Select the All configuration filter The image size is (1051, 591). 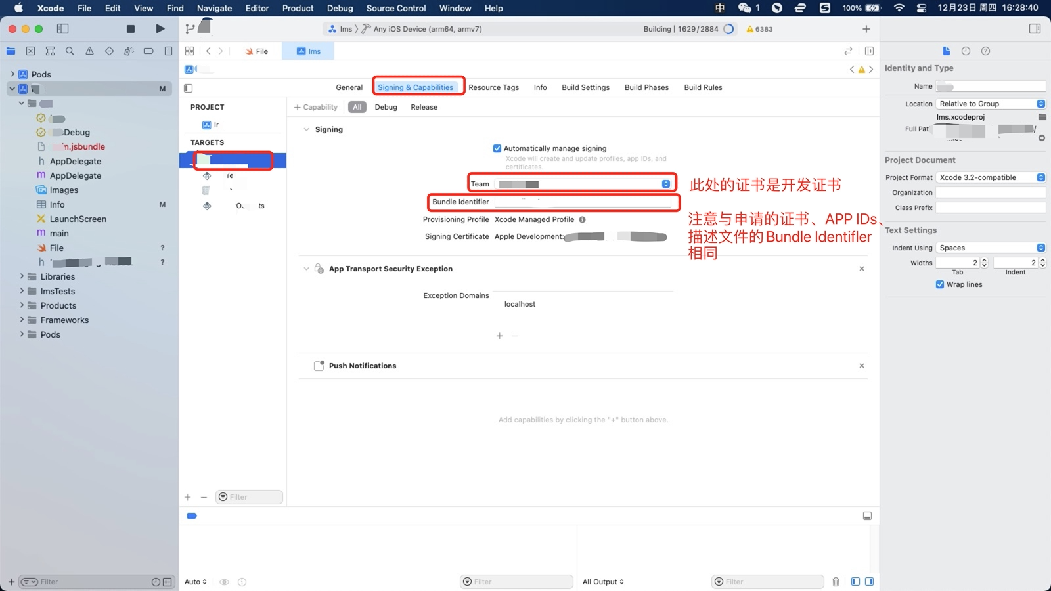(357, 107)
